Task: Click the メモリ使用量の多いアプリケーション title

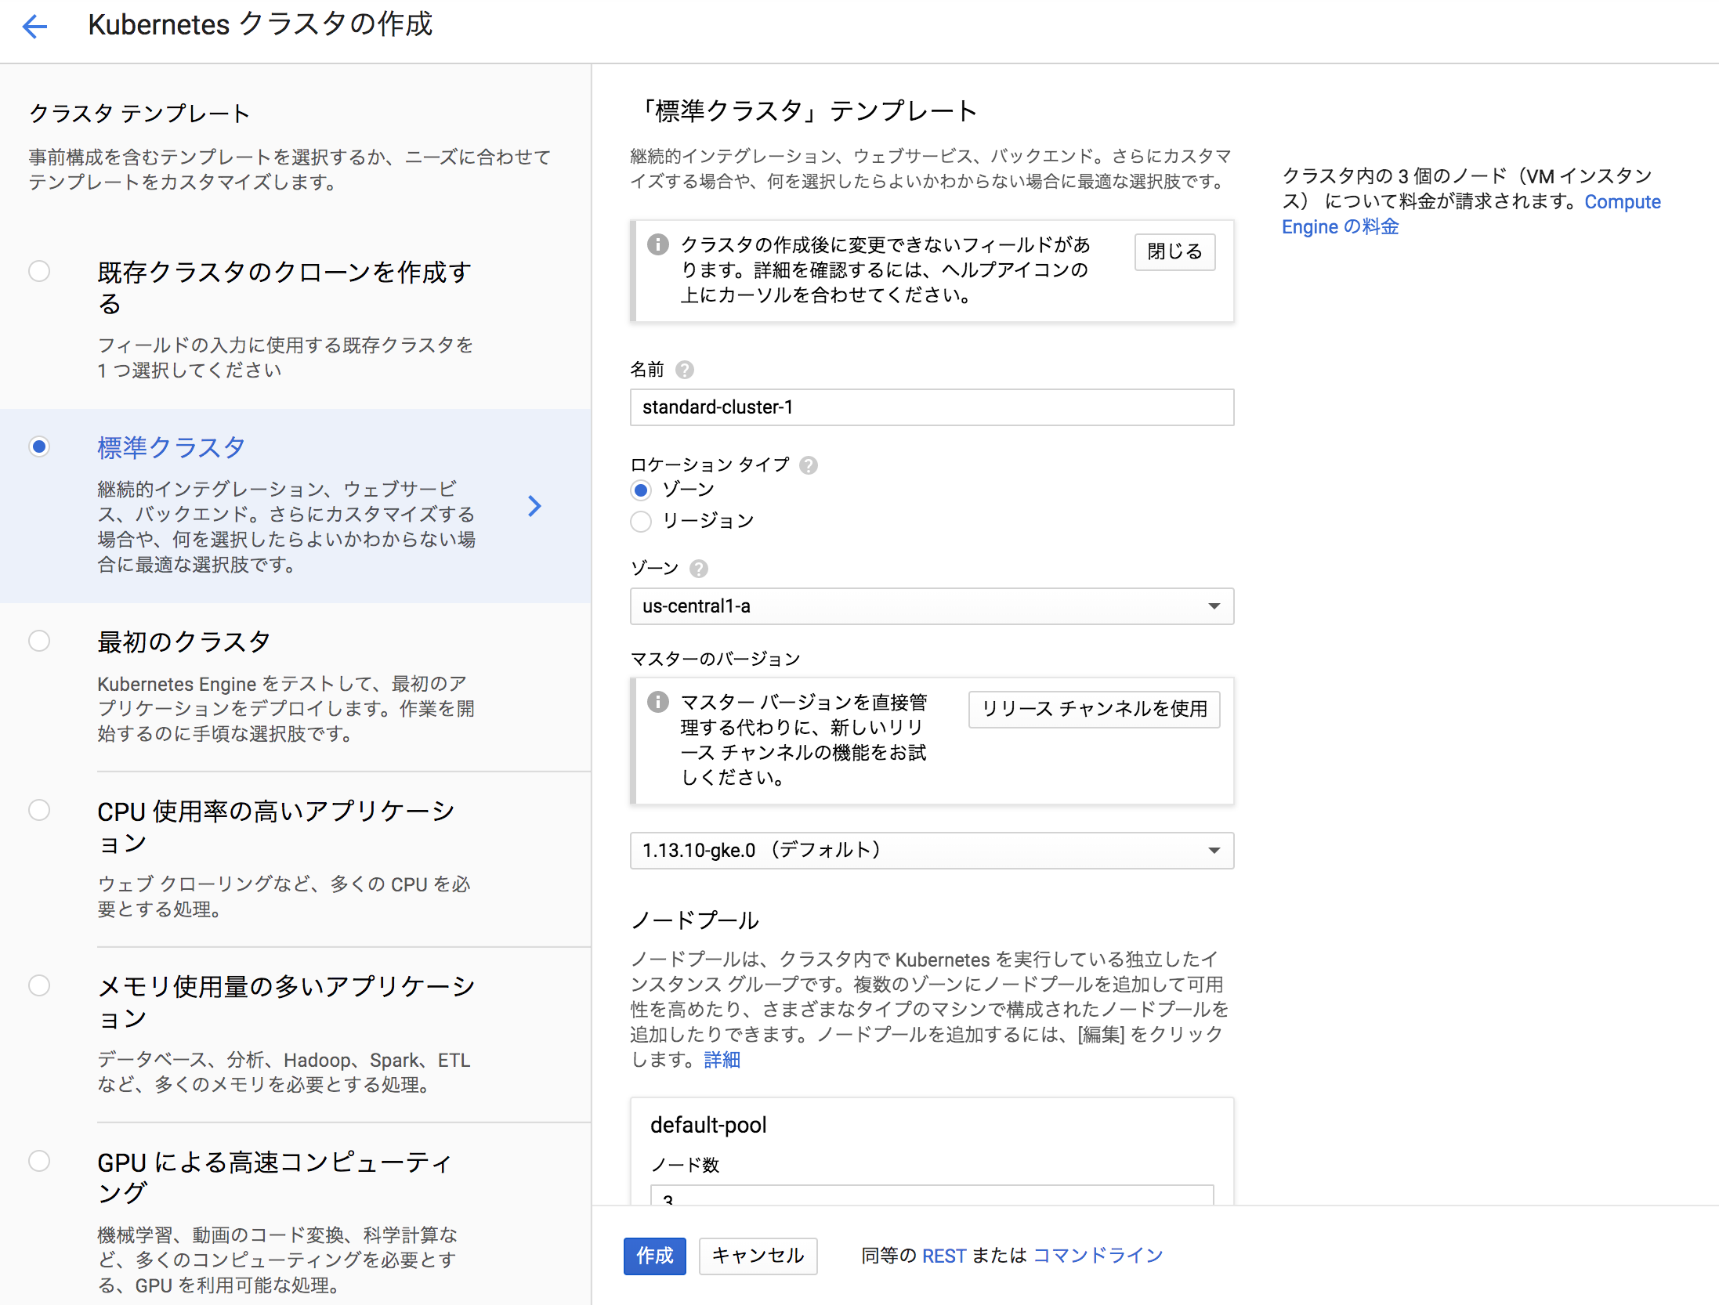Action: [x=286, y=1002]
